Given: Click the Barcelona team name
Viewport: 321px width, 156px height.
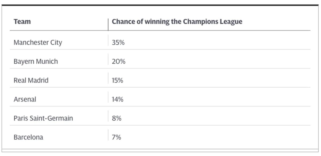Looking at the screenshot, I should pyautogui.click(x=28, y=137).
